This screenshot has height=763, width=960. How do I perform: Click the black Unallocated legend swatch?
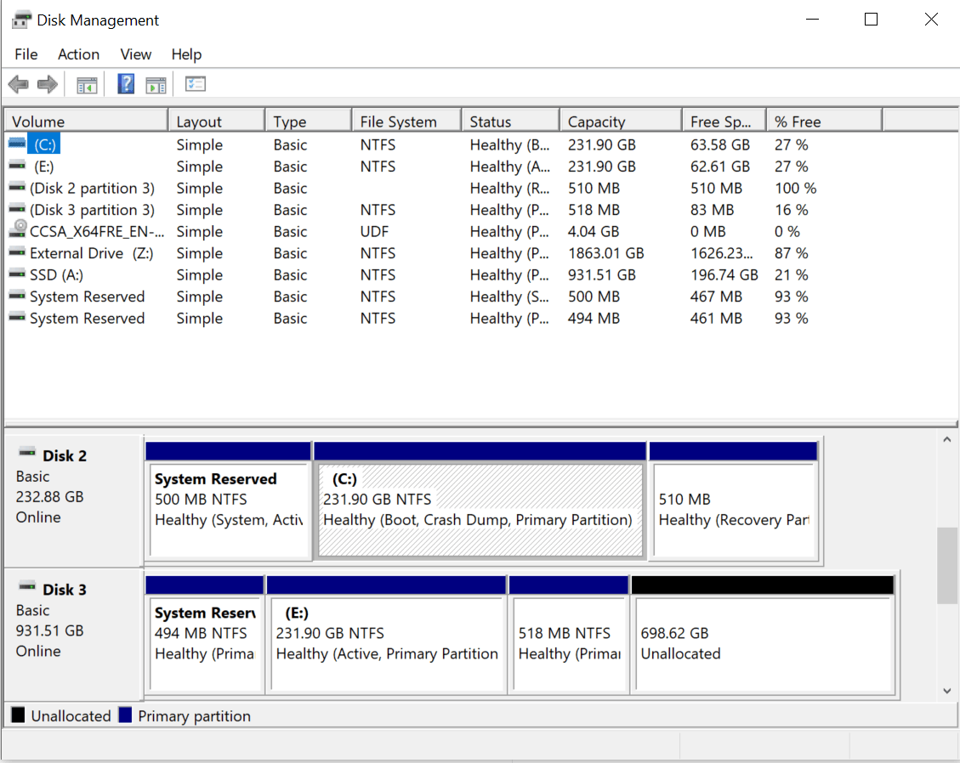point(19,715)
